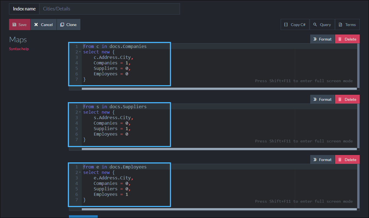Click the X icon on Cancel
Viewport: 369px width, 218px height.
click(36, 25)
